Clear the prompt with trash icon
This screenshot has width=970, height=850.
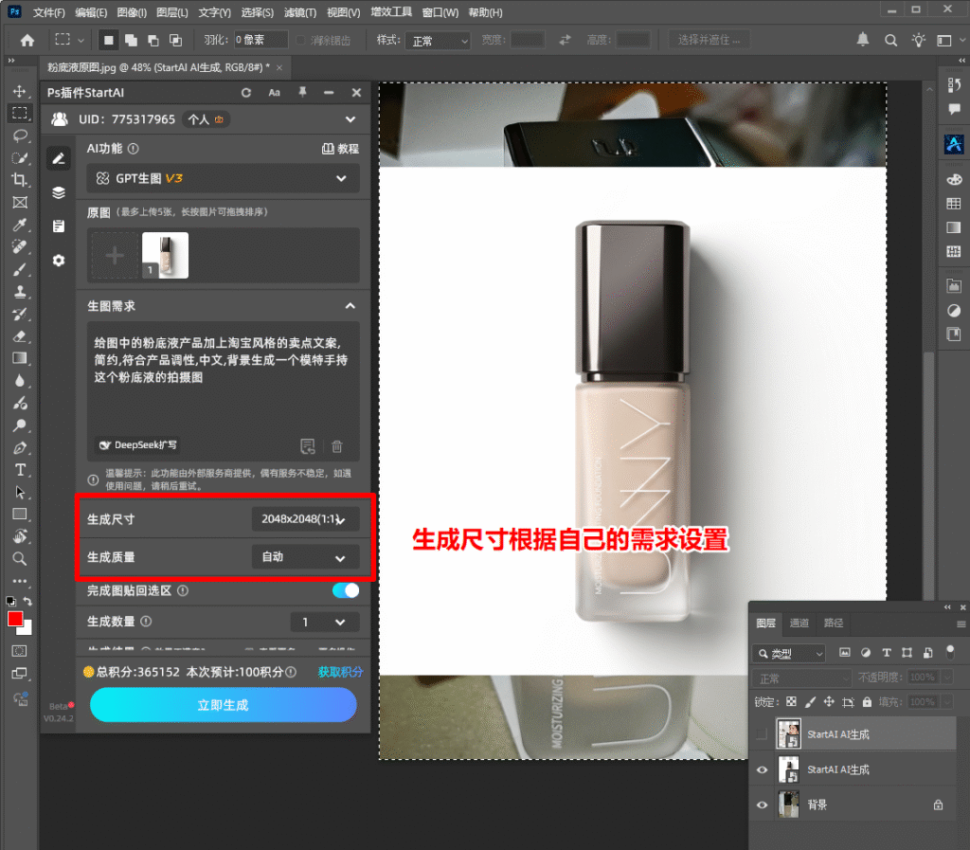pos(337,446)
